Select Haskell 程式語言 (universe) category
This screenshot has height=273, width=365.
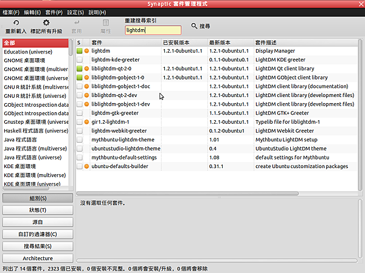pos(35,131)
